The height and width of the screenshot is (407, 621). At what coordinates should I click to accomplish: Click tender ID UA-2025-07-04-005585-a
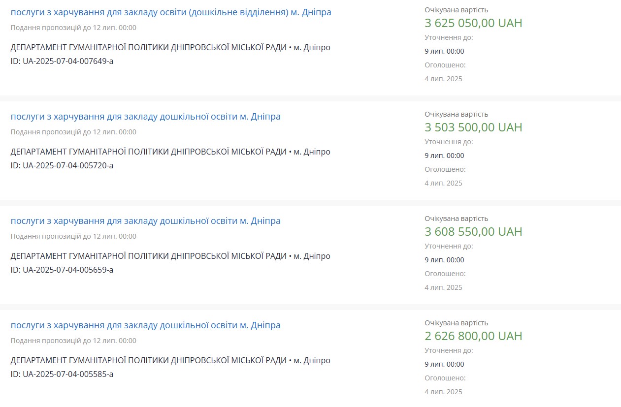point(62,374)
